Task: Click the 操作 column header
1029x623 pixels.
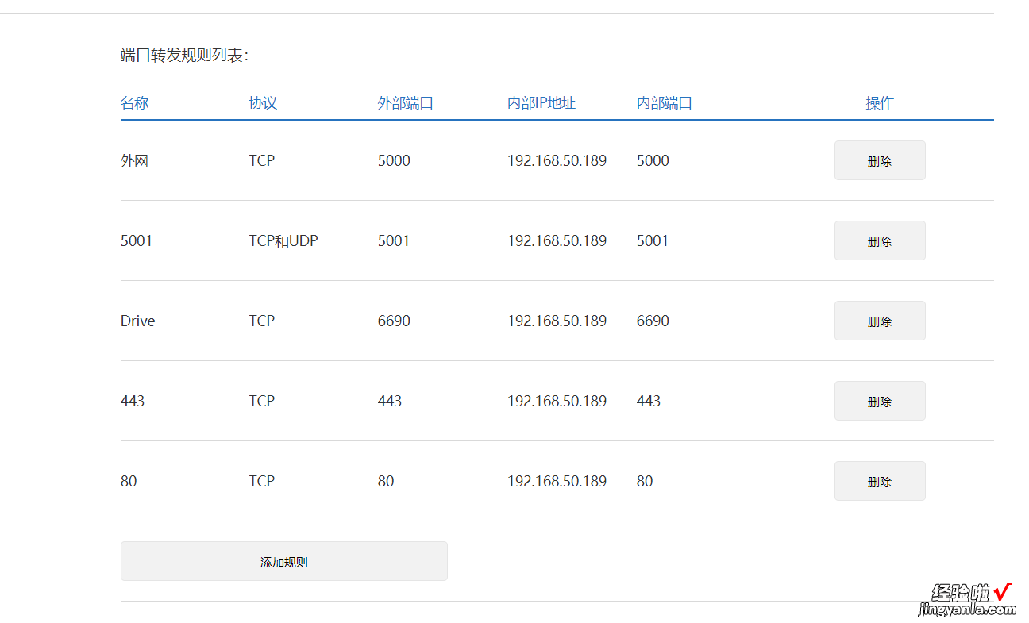Action: (x=880, y=103)
